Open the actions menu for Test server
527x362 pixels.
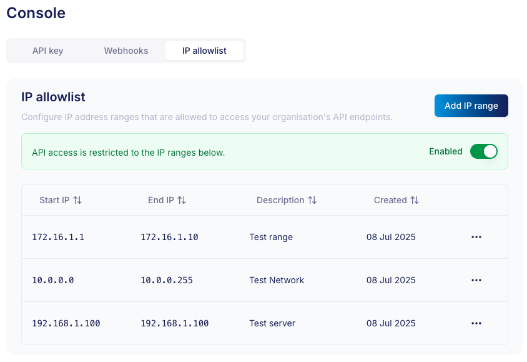pyautogui.click(x=476, y=323)
